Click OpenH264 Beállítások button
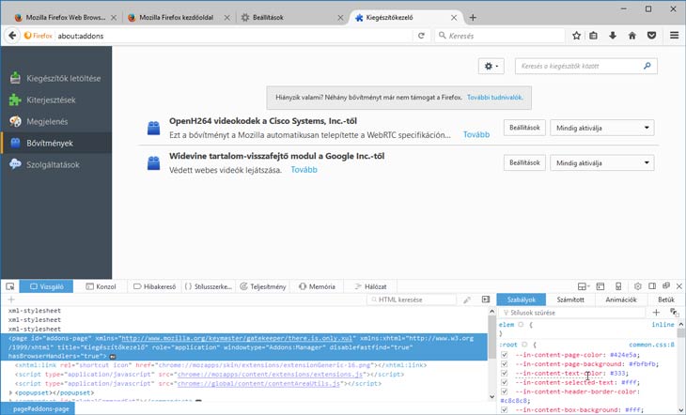 tap(524, 128)
